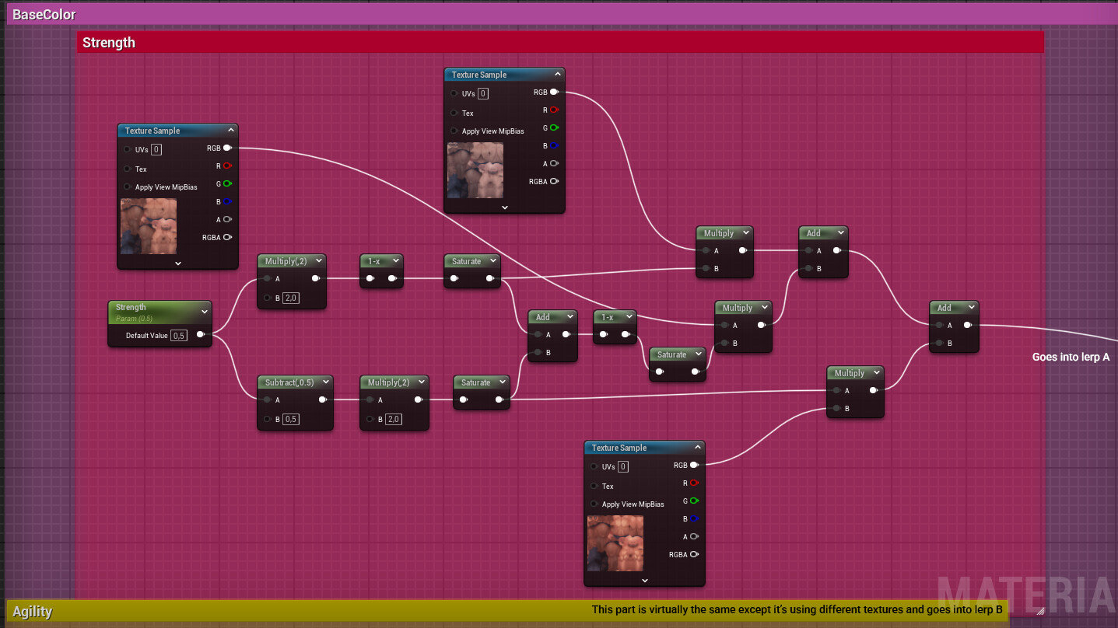
Task: Open the dropdown on the final Add node feeding lerp A
Action: (x=972, y=308)
